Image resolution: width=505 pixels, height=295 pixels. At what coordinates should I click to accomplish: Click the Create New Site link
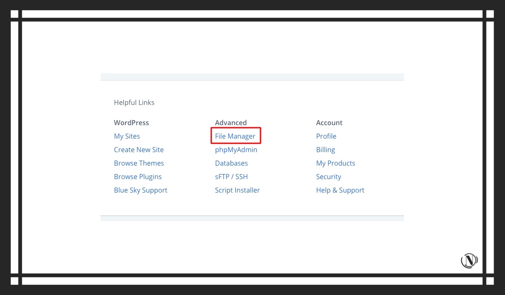[139, 150]
